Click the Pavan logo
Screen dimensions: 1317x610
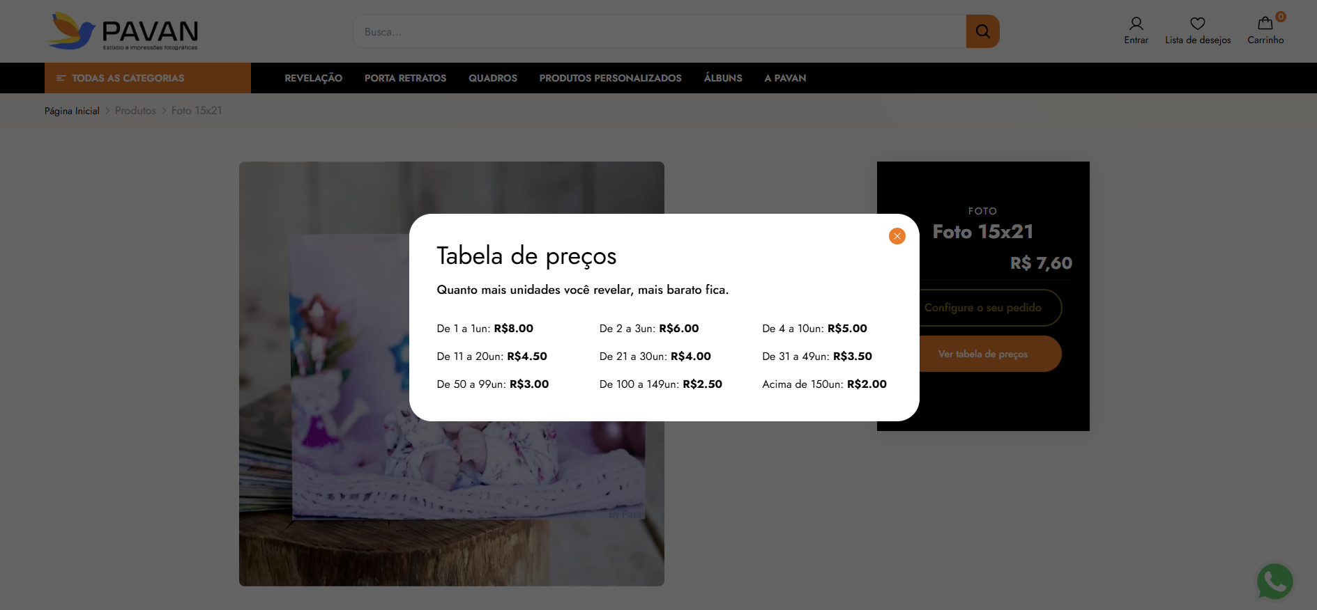123,31
